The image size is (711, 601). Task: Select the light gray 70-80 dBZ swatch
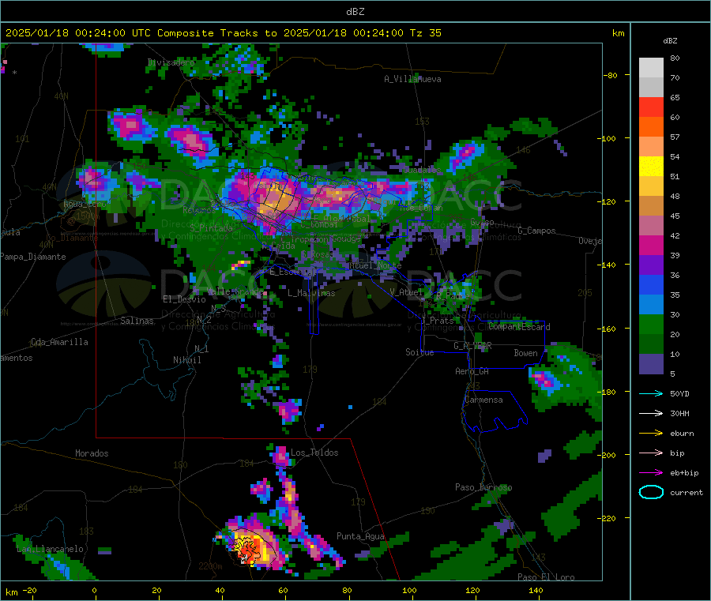[x=651, y=68]
